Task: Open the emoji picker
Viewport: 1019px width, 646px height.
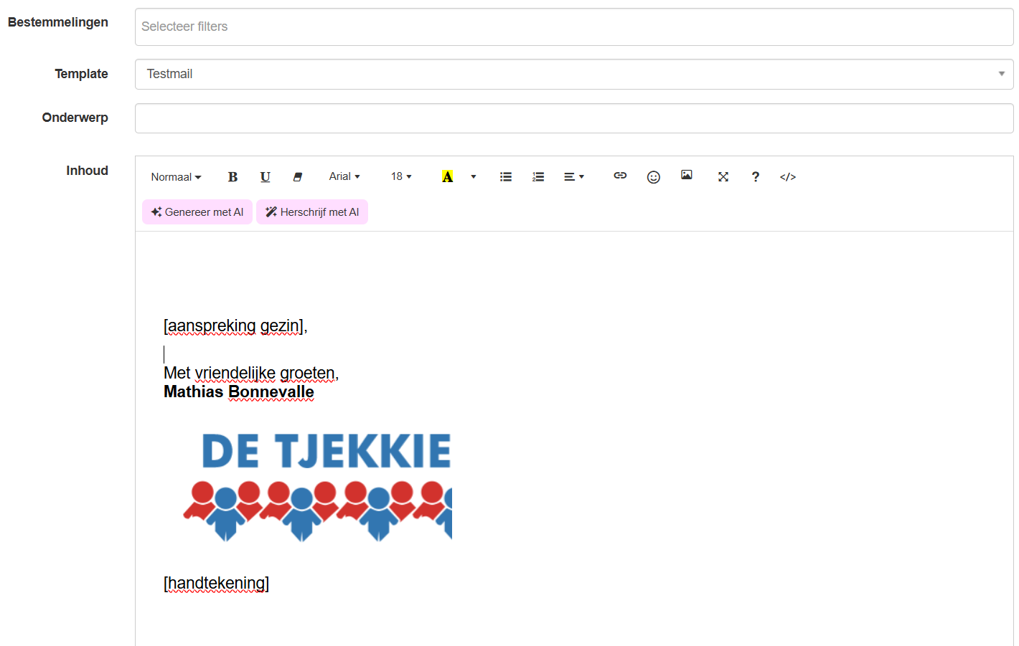Action: pyautogui.click(x=653, y=176)
